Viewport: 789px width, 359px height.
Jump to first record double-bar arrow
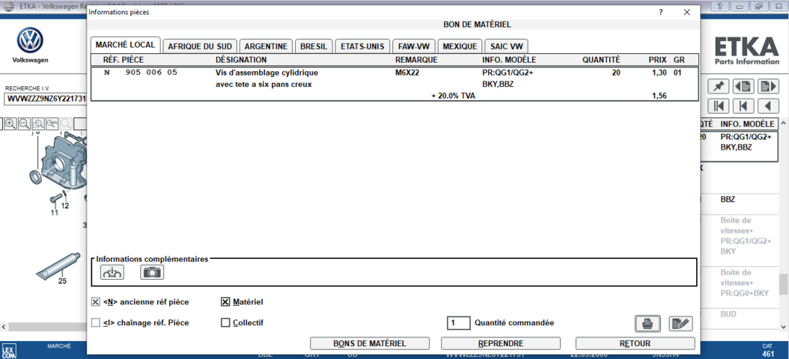[718, 106]
